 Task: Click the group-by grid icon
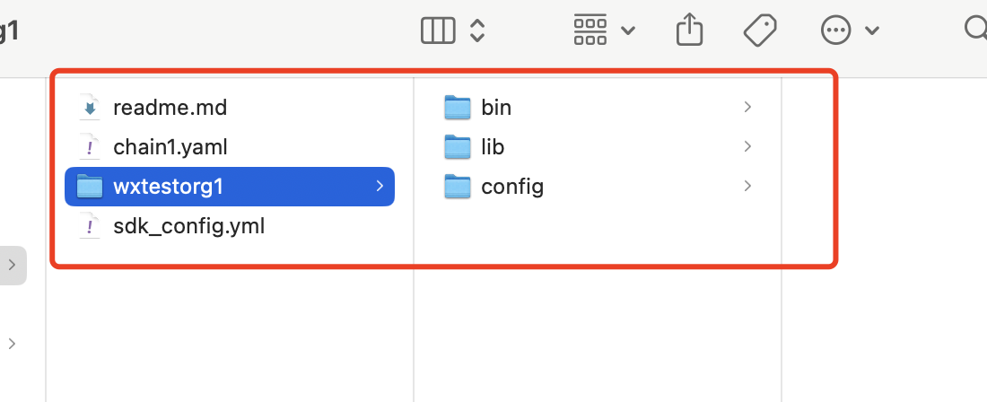point(590,30)
